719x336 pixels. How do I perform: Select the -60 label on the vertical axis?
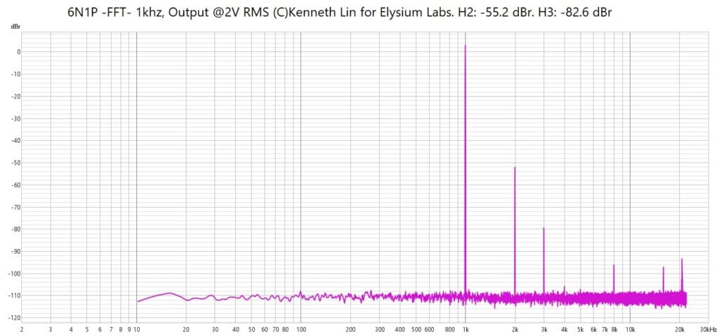point(17,185)
